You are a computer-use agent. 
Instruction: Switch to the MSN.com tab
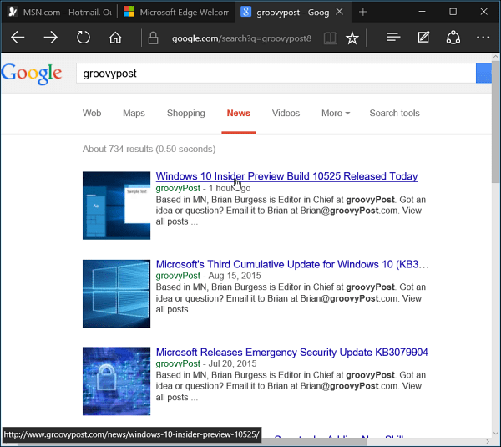[60, 13]
